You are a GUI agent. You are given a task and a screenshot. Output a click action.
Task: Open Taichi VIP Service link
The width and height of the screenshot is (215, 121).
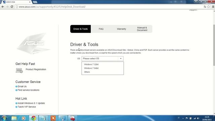point(27,107)
